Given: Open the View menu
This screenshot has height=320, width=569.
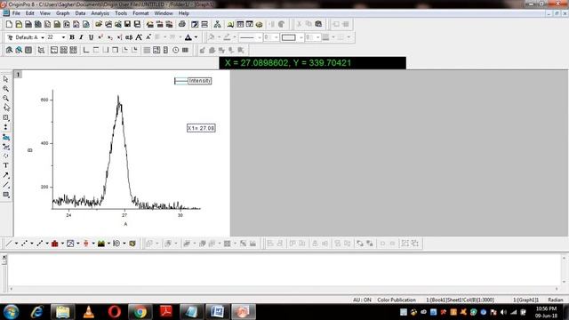Looking at the screenshot, I should coord(45,13).
